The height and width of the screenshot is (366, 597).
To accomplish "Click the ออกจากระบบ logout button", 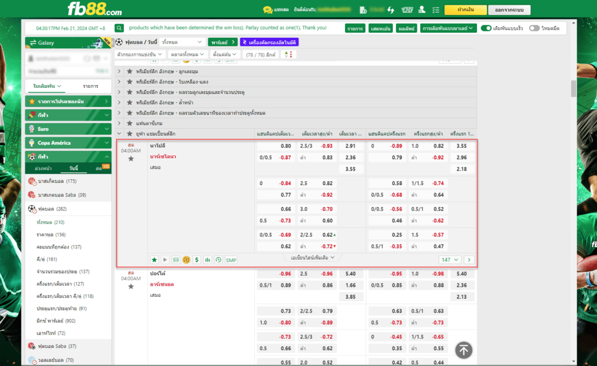I will 509,10.
